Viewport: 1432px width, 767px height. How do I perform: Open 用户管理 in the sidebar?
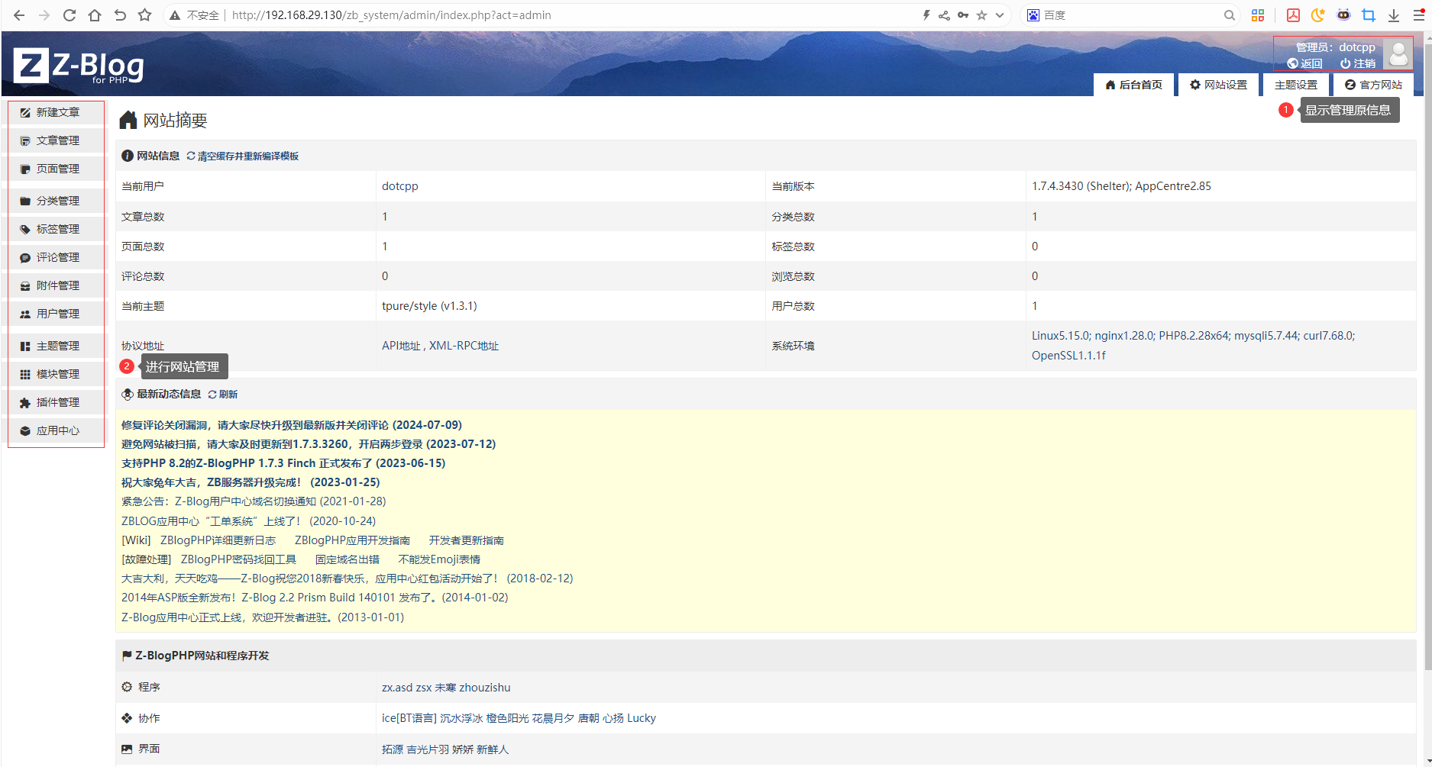[x=57, y=314]
